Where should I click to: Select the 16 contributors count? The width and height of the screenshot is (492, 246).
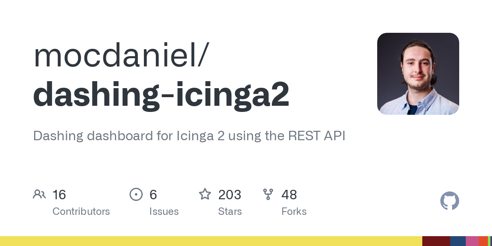pyautogui.click(x=59, y=194)
